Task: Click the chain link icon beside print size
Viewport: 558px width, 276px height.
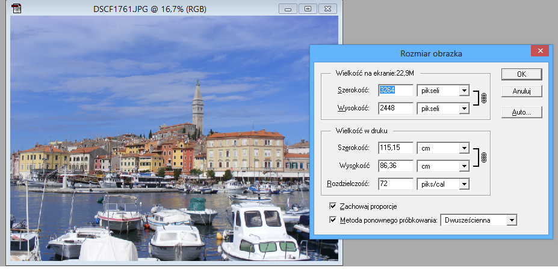Action: coord(484,157)
